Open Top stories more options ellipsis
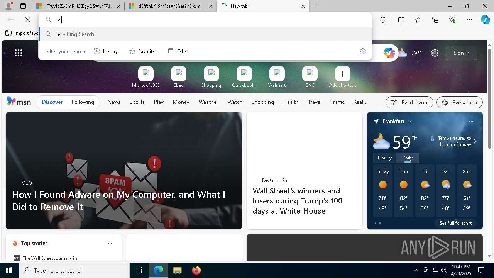The image size is (494, 278). click(110, 243)
